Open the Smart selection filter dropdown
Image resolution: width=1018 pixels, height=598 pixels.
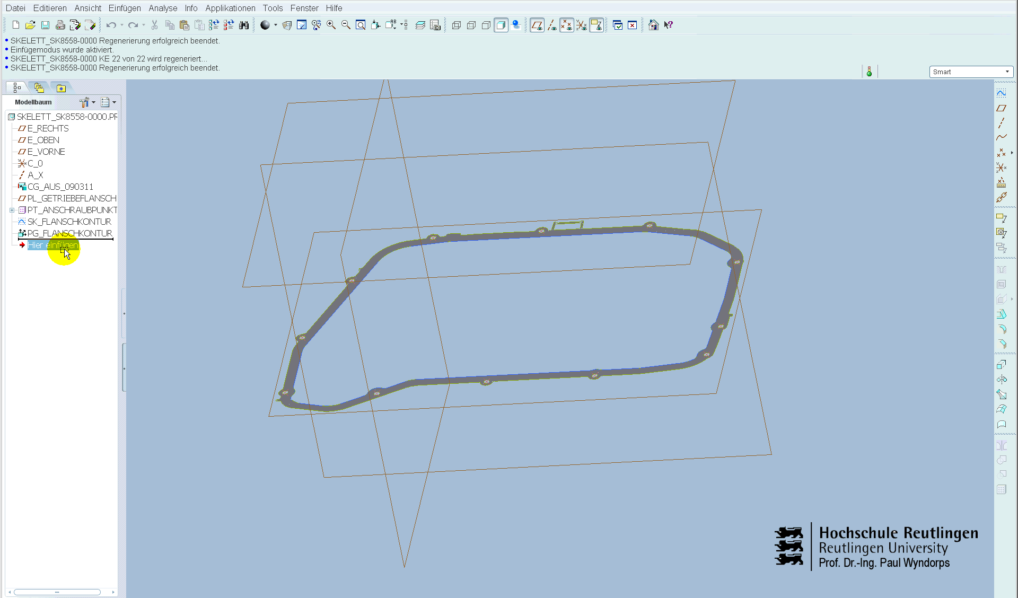pos(971,72)
